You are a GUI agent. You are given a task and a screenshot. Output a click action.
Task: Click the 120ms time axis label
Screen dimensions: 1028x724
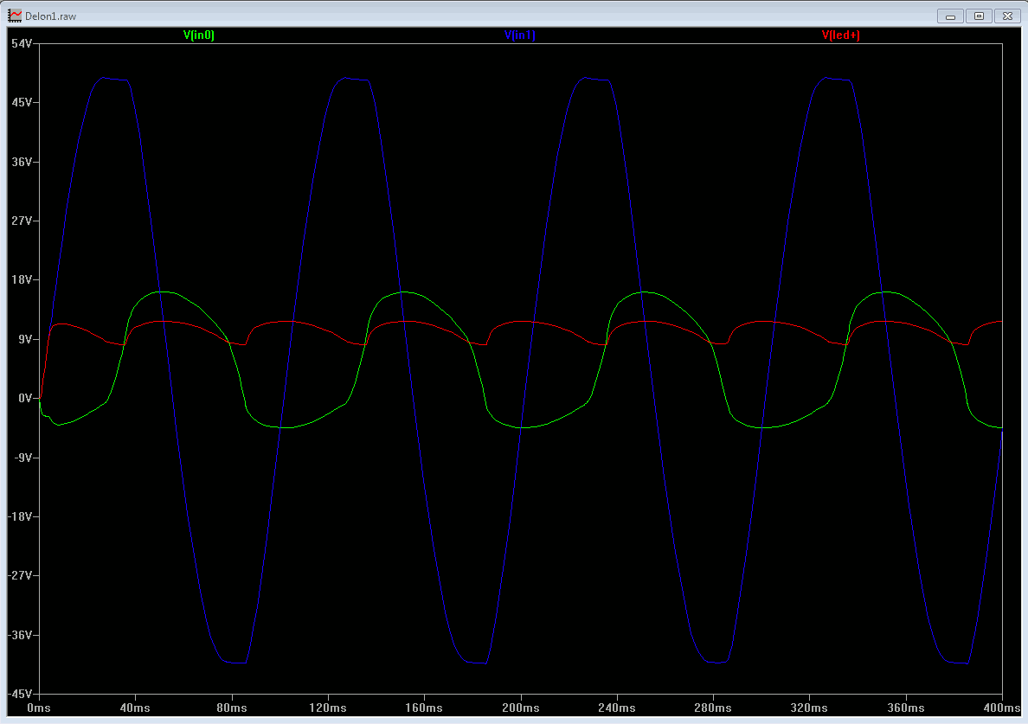[x=328, y=708]
